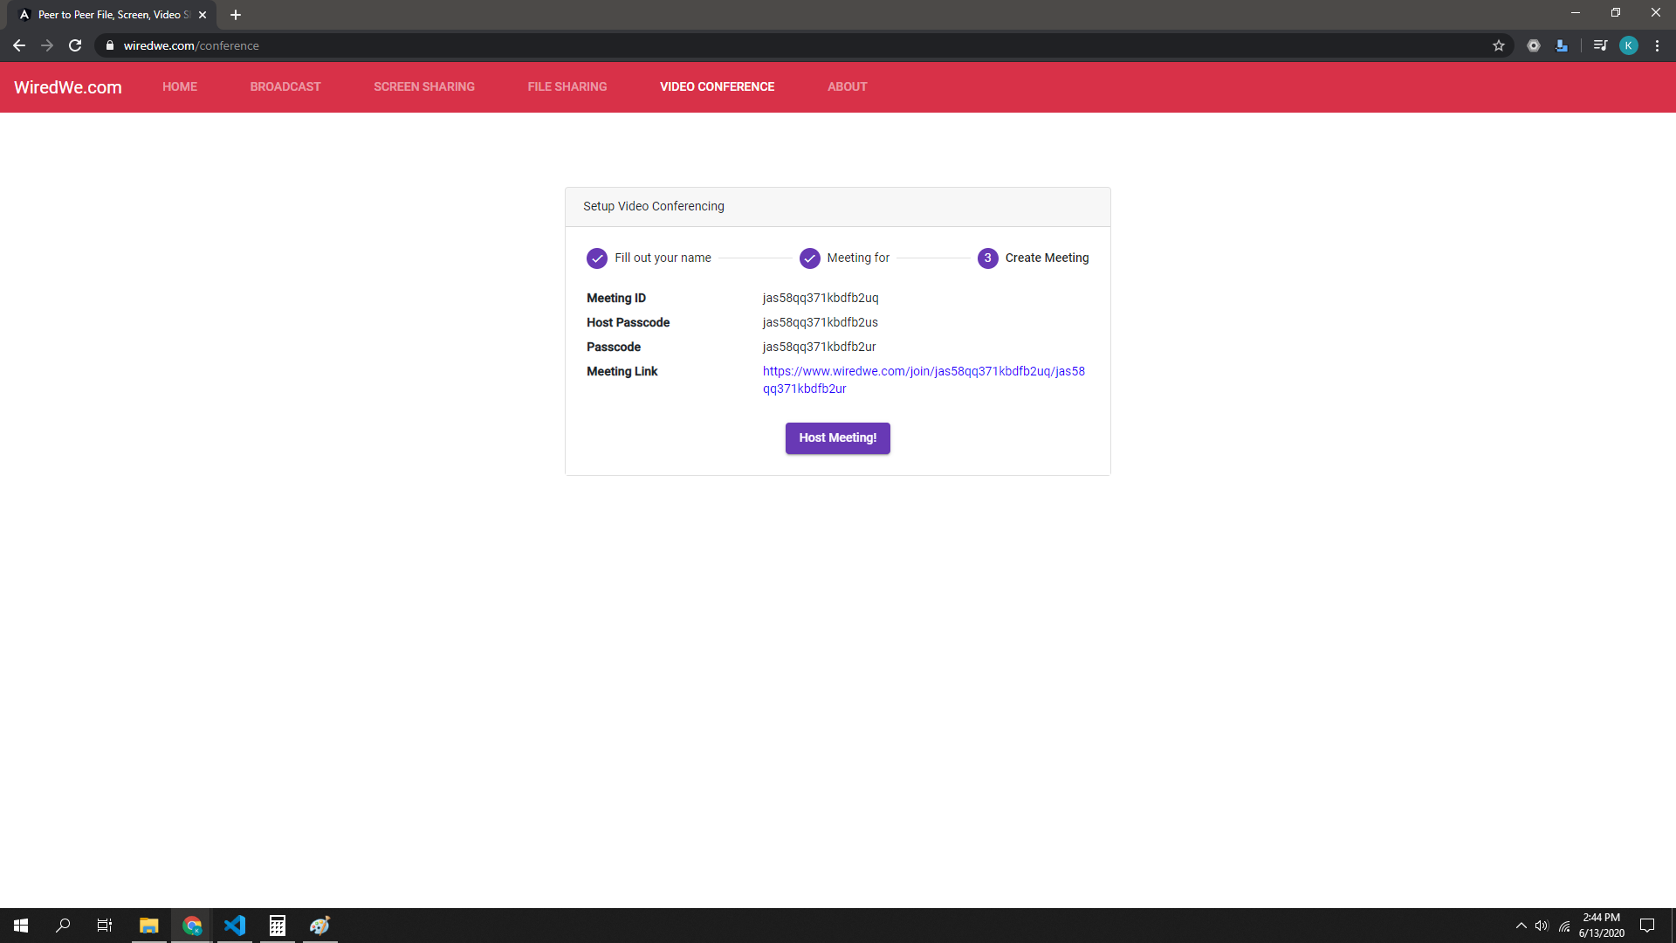Open File Explorer from the taskbar
1676x943 pixels.
[x=149, y=926]
